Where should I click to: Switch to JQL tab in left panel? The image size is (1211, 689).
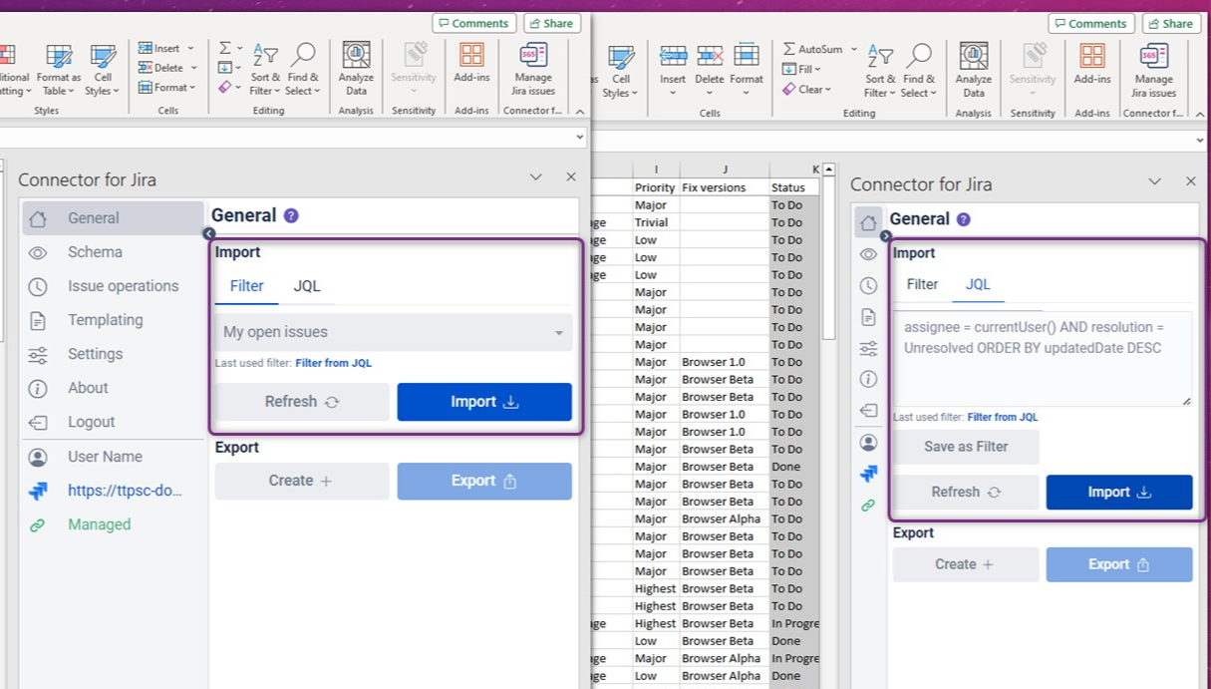[x=307, y=286]
